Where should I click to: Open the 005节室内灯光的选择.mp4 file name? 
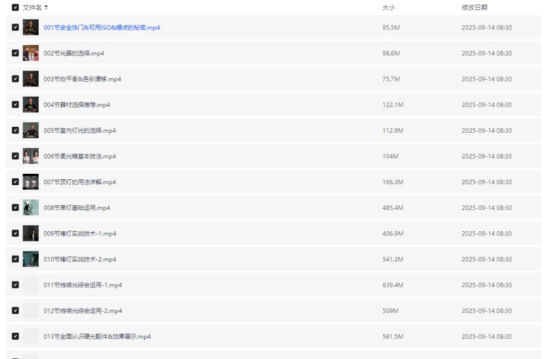80,131
